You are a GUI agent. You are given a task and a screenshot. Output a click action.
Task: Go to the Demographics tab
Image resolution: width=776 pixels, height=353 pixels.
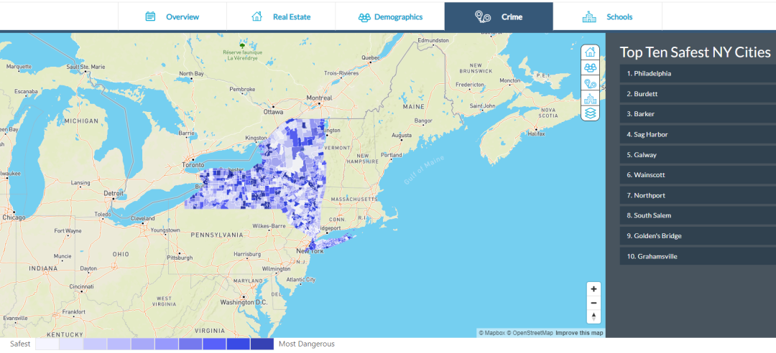390,17
